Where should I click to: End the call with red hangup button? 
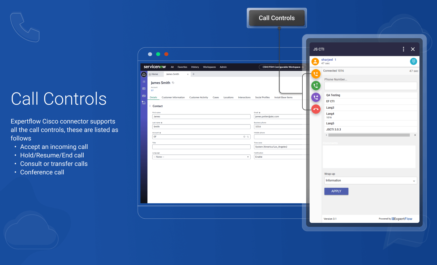pyautogui.click(x=316, y=109)
